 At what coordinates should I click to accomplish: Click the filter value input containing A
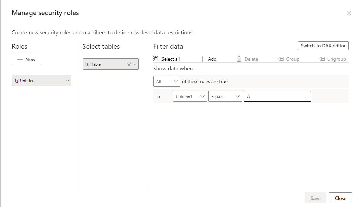click(x=278, y=96)
